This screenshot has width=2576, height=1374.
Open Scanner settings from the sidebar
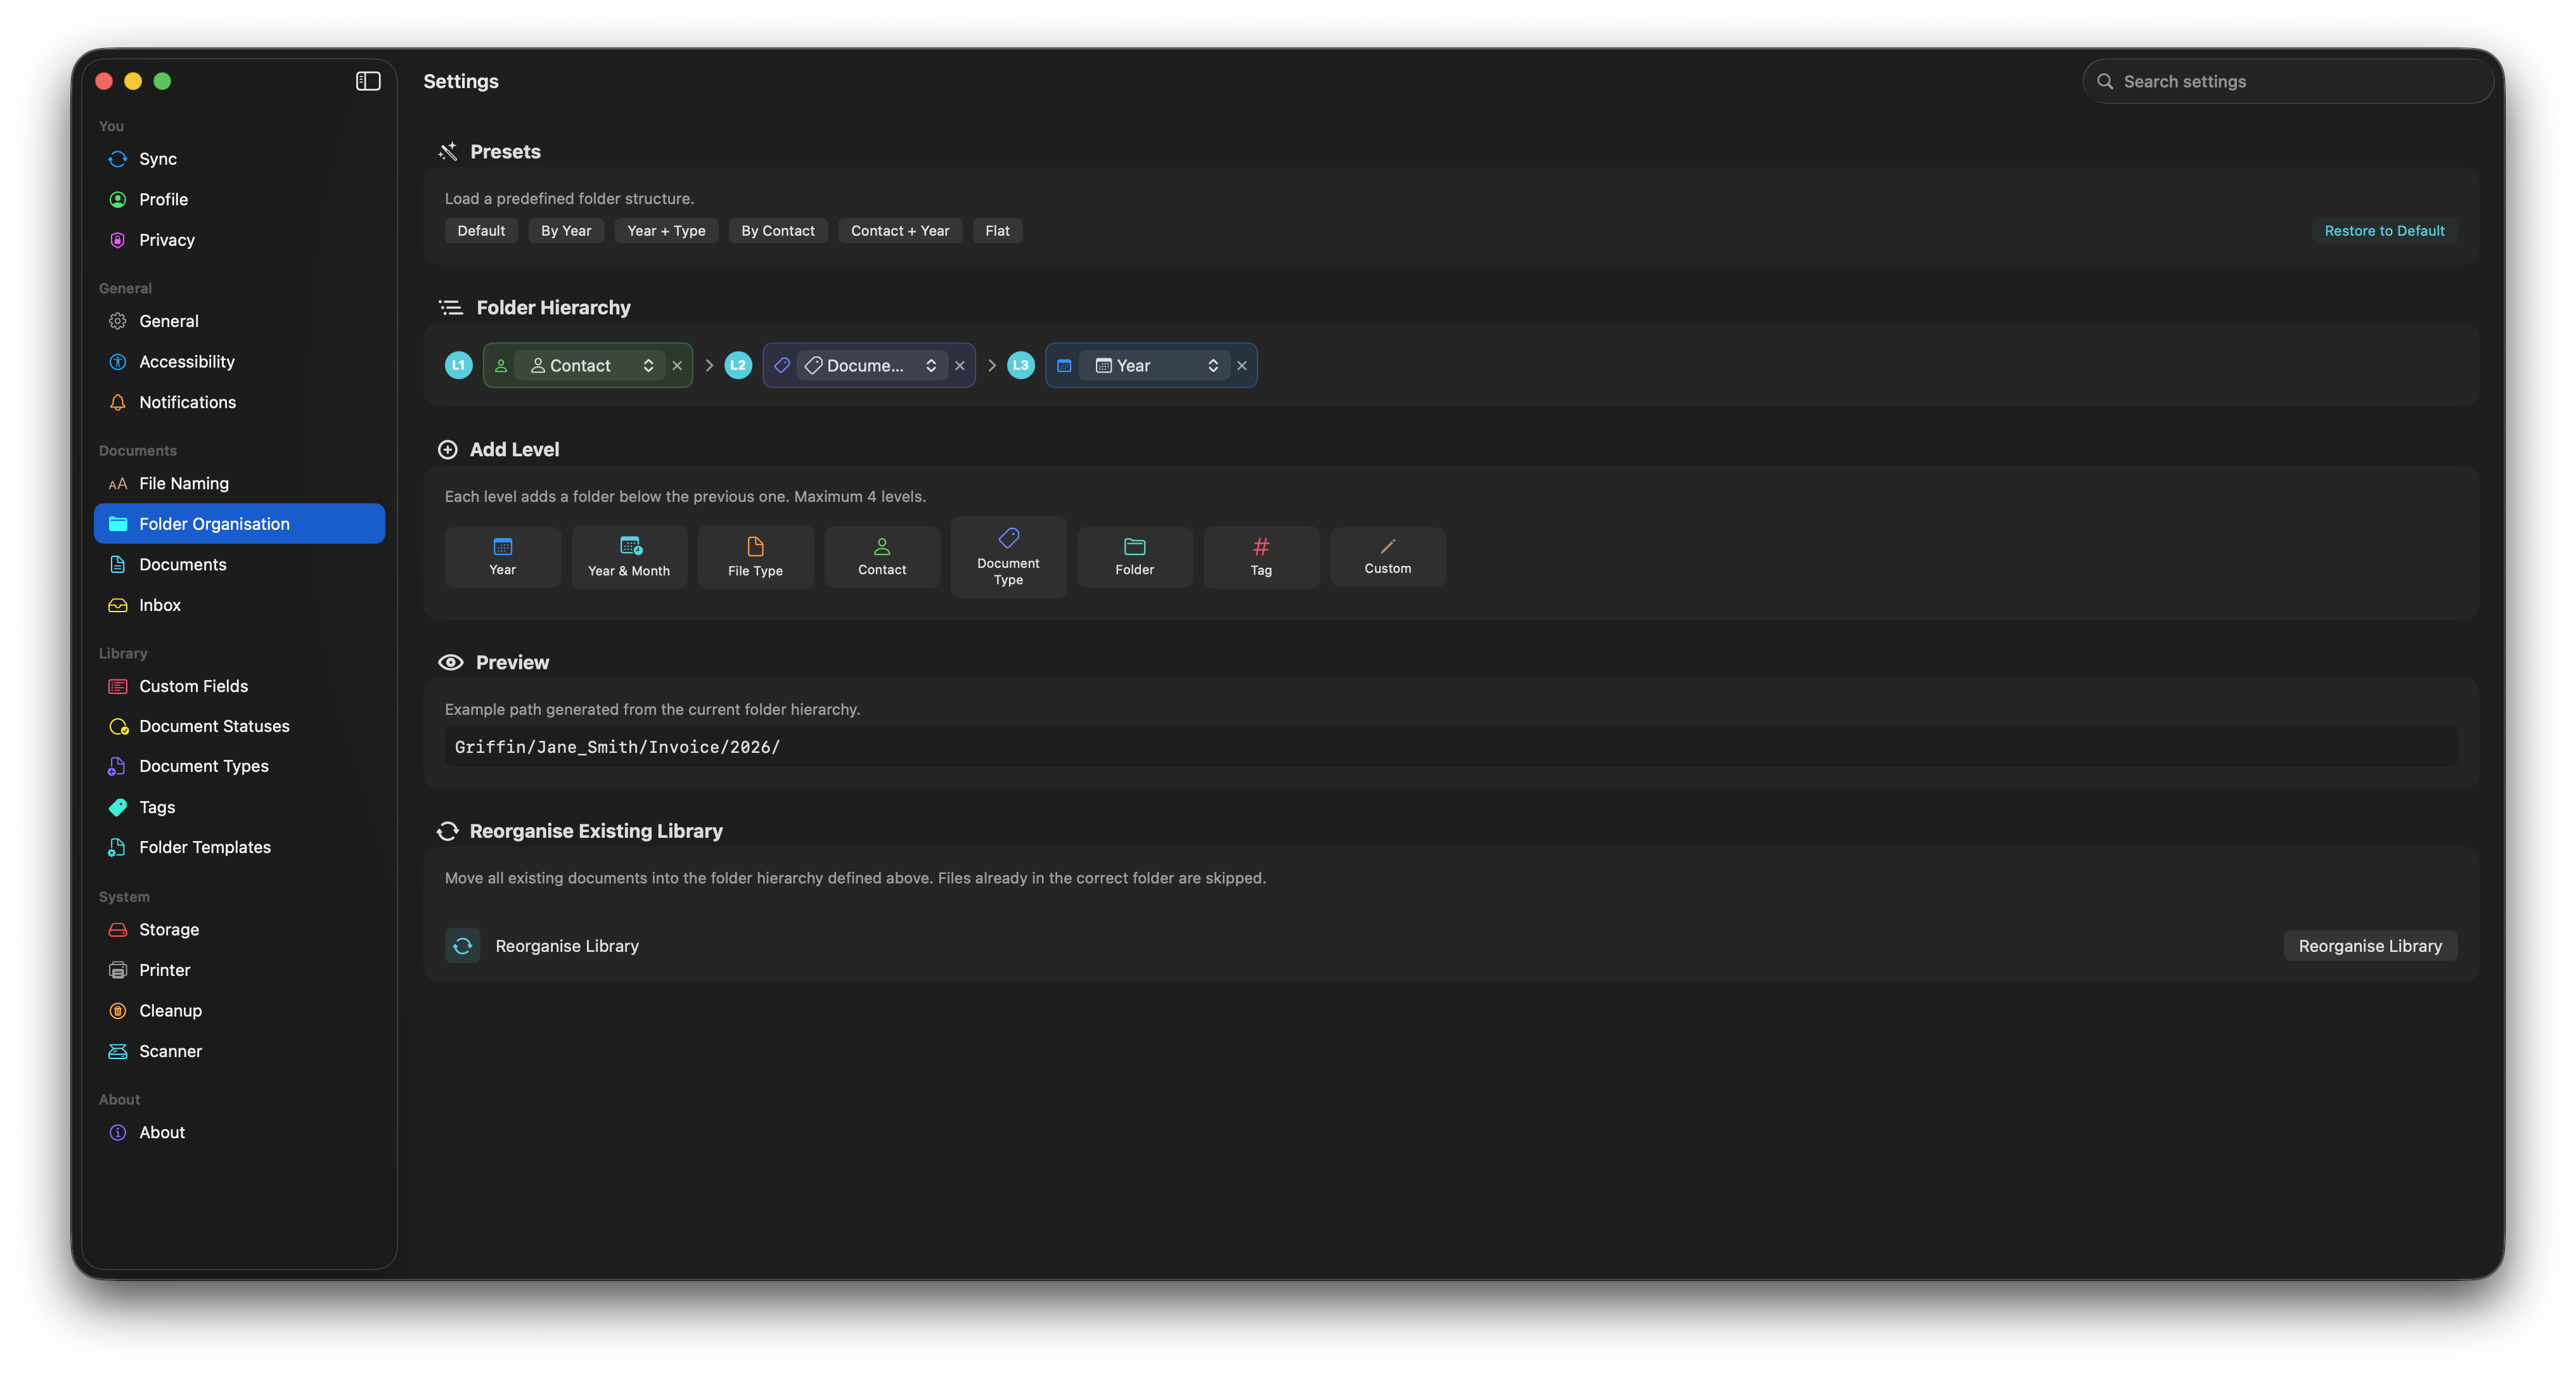pyautogui.click(x=170, y=1051)
